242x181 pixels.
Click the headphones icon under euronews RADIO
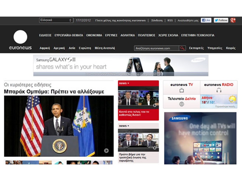(x=219, y=90)
